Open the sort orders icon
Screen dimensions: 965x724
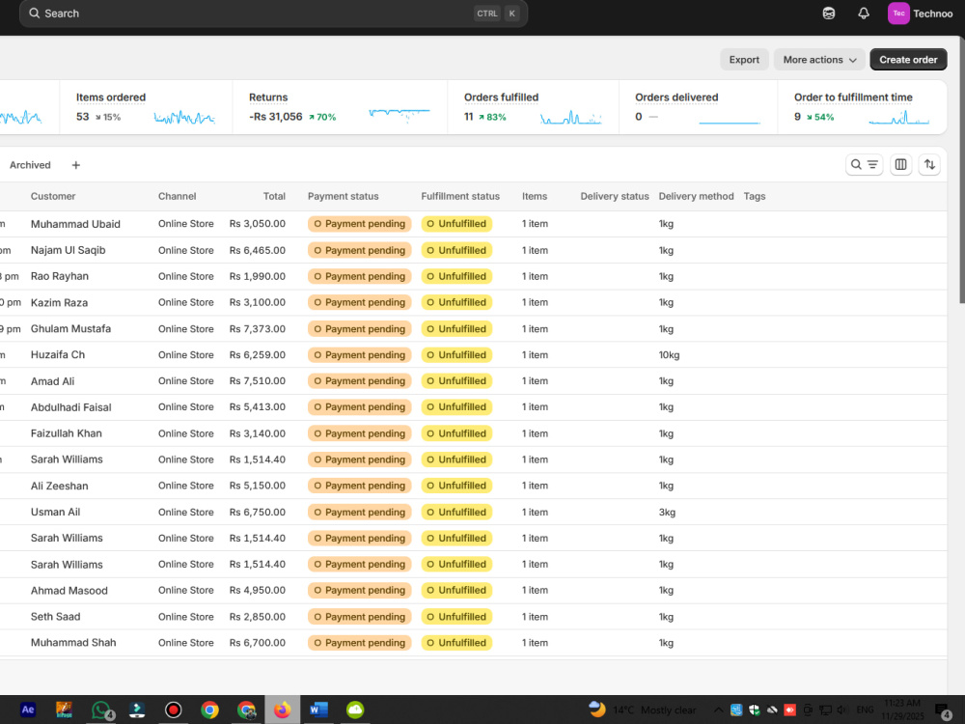click(929, 164)
